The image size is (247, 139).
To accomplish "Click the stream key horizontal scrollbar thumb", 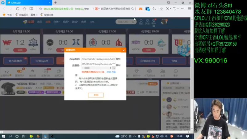I will point(87,68).
